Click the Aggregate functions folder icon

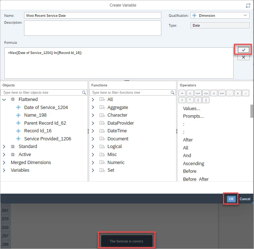click(x=102, y=107)
